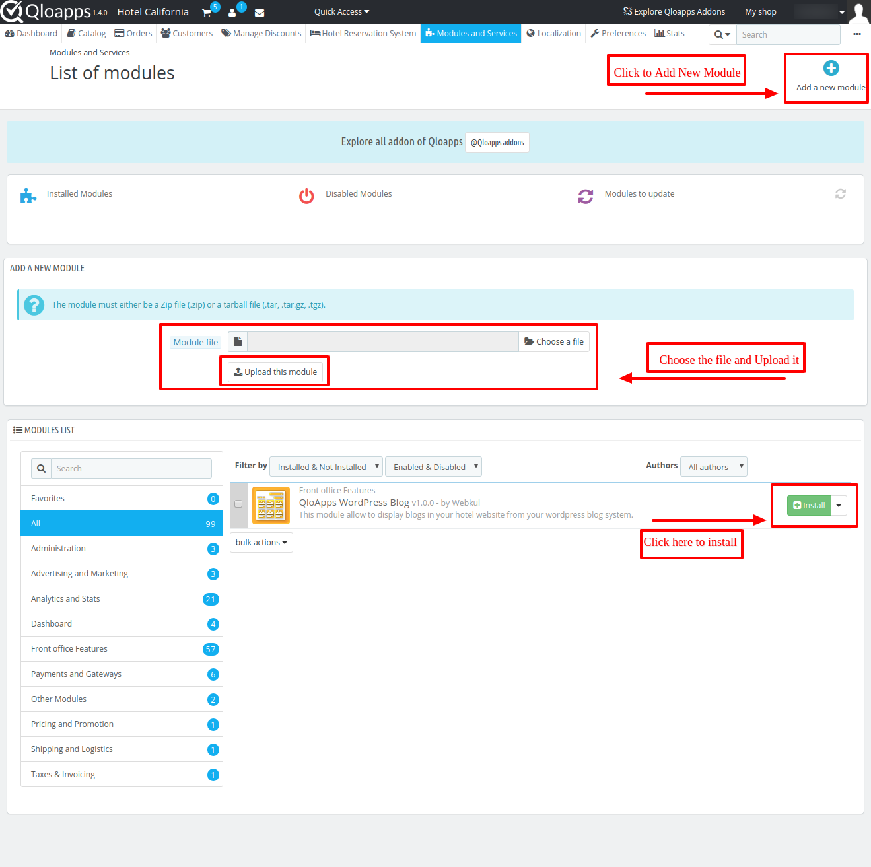Click the Install button for WordPress Blog
This screenshot has width=871, height=867.
coord(809,506)
